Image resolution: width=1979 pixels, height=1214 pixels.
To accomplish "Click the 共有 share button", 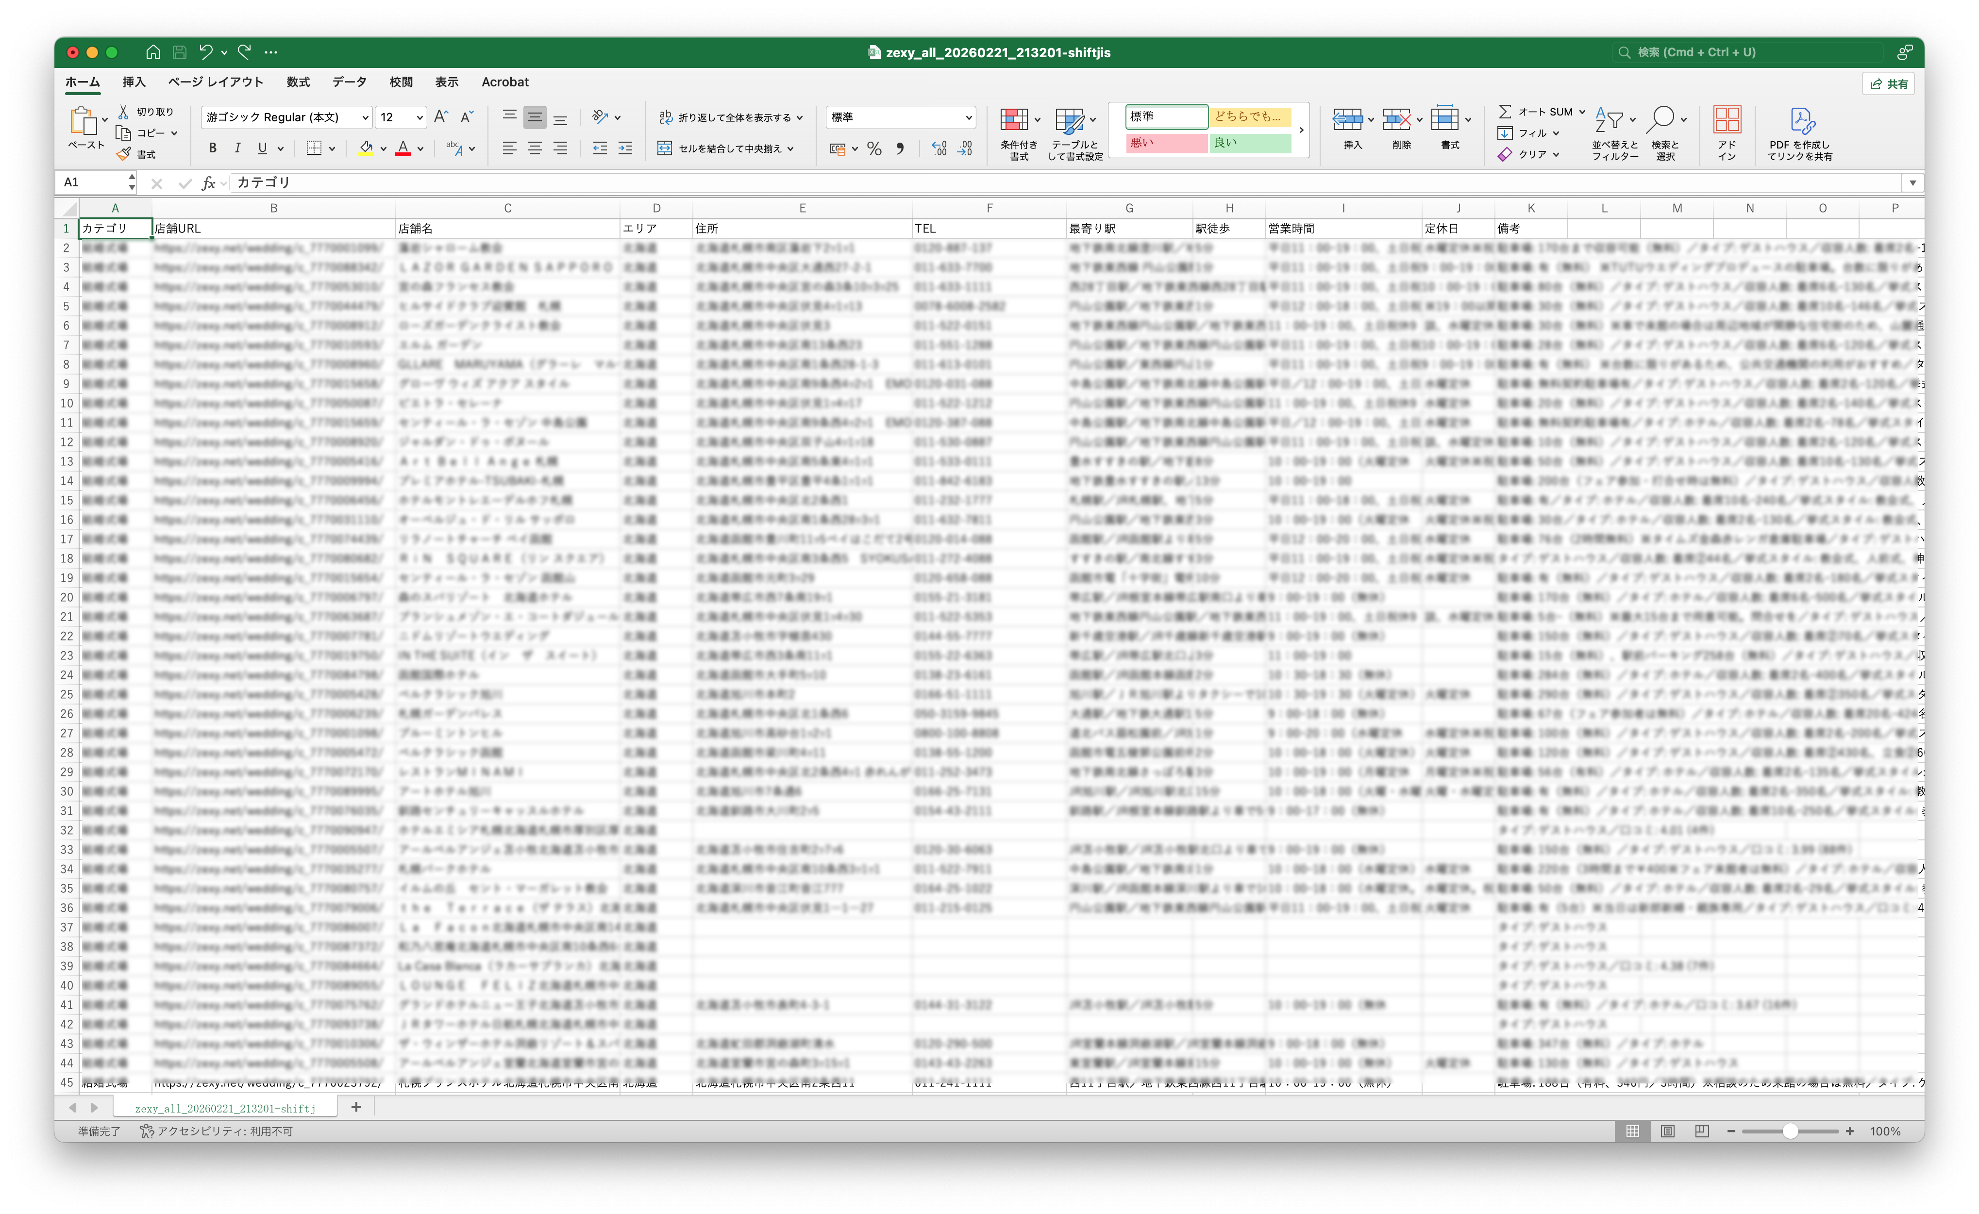I will pos(1888,83).
